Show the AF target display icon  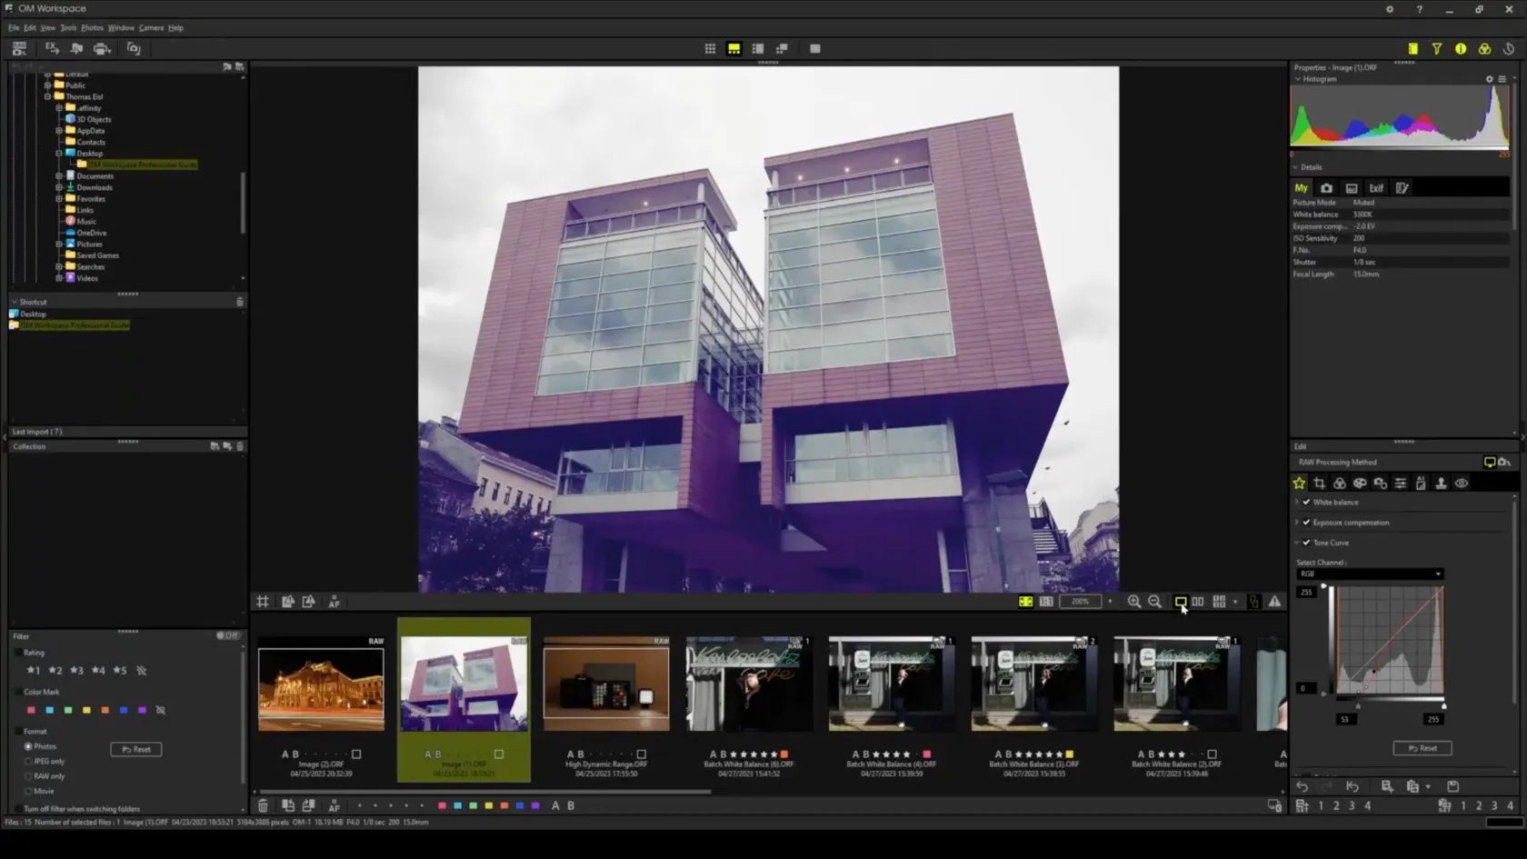point(334,602)
